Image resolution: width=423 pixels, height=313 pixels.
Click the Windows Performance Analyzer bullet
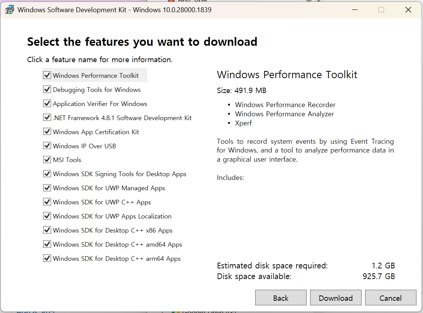[x=284, y=114]
